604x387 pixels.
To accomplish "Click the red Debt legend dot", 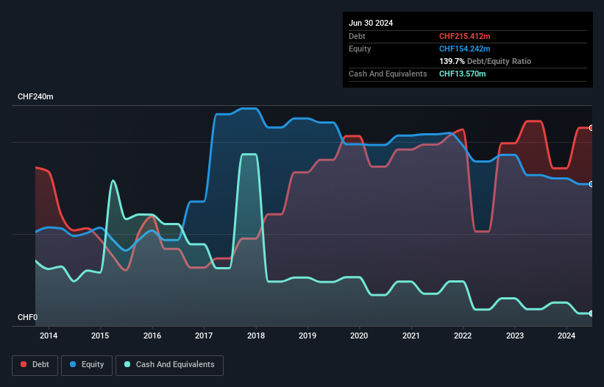I will click(x=24, y=364).
